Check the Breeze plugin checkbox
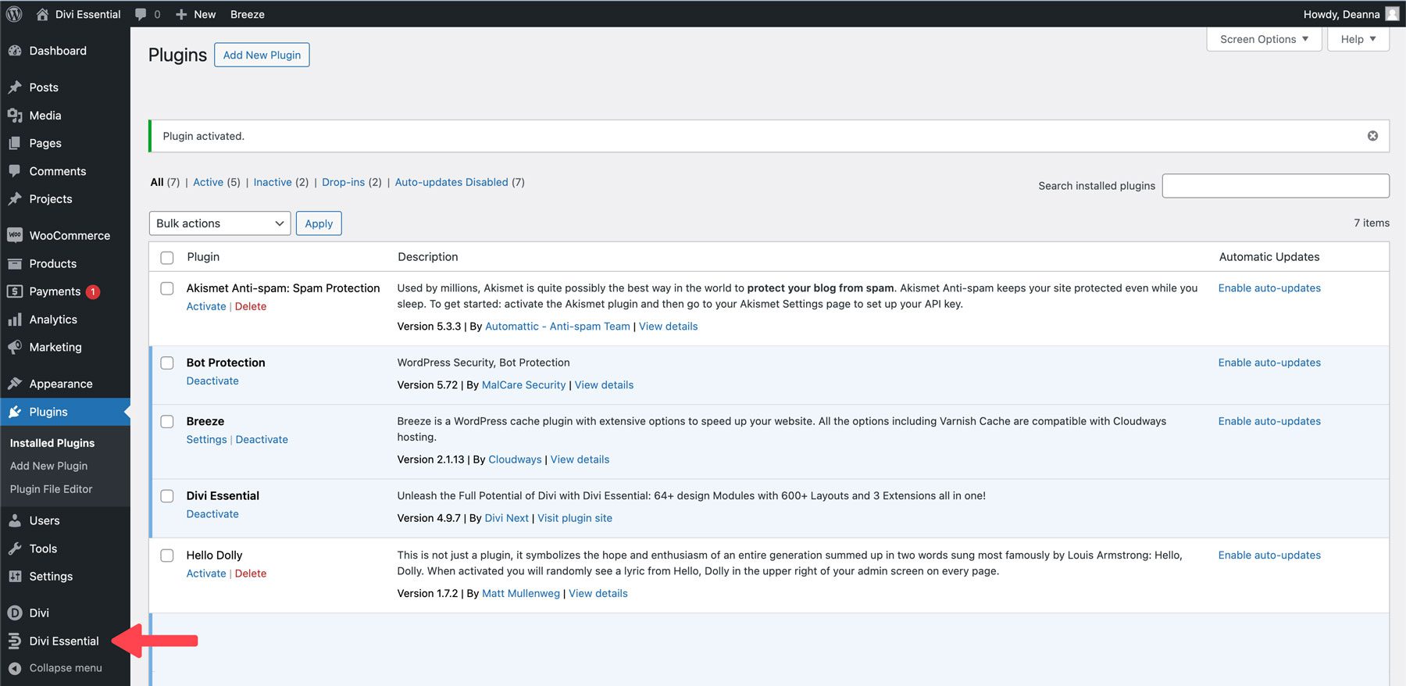This screenshot has height=686, width=1406. click(x=167, y=422)
